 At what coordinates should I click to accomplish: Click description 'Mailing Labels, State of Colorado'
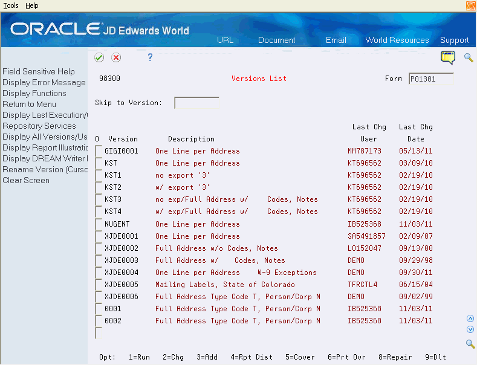click(225, 285)
